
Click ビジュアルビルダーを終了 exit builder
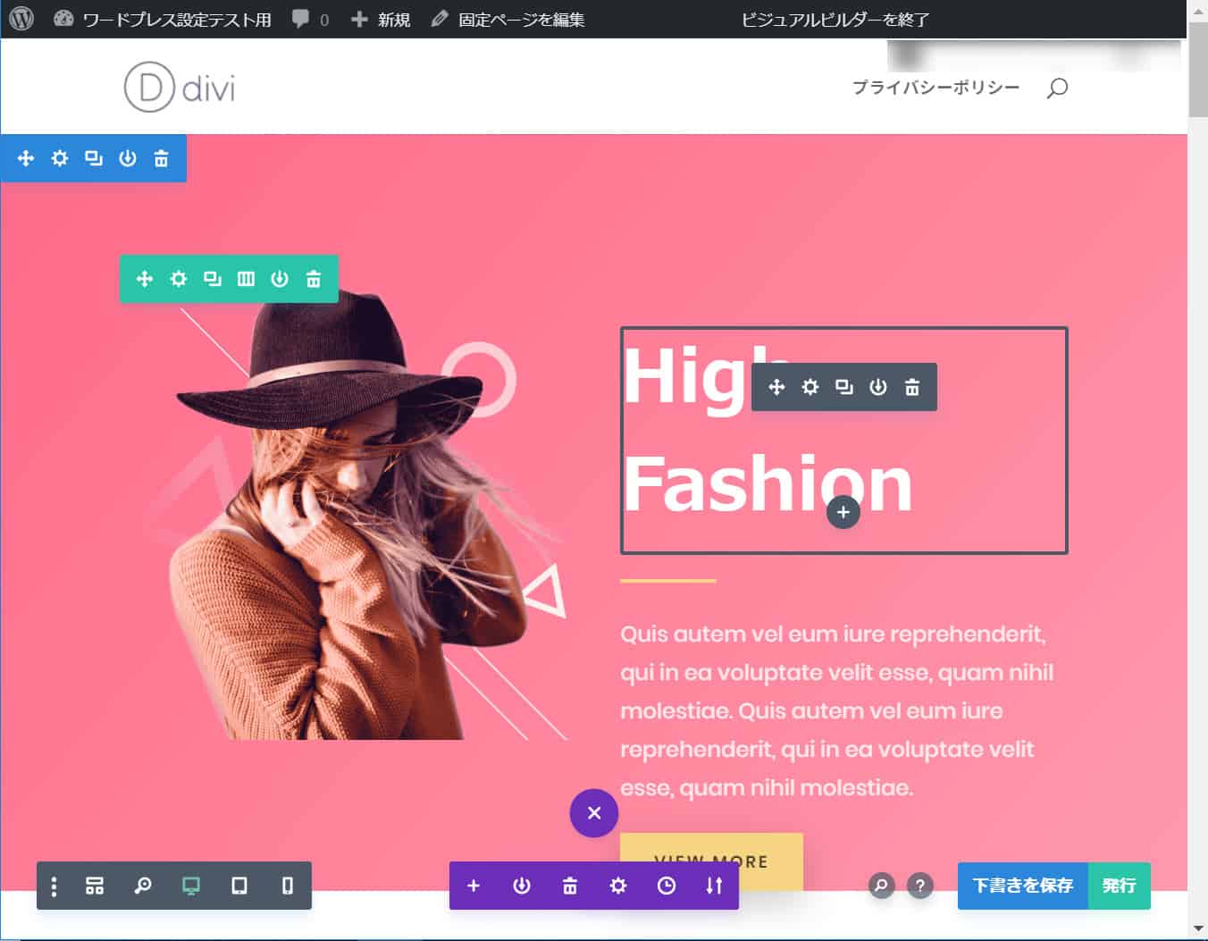pos(835,19)
